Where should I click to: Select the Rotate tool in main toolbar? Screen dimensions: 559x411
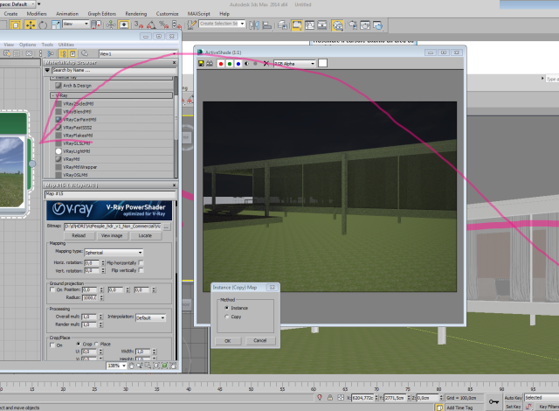pyautogui.click(x=43, y=25)
